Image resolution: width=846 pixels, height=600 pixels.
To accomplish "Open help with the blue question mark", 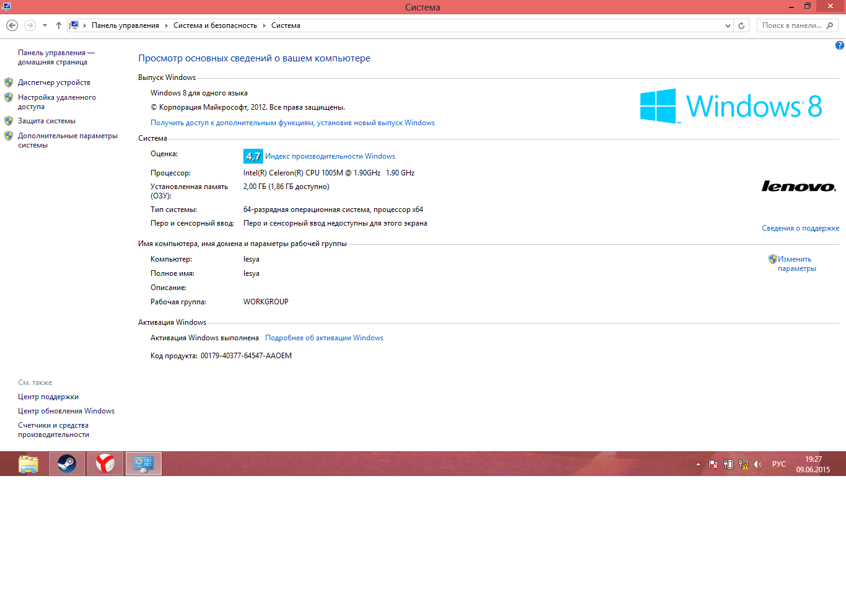I will 840,45.
